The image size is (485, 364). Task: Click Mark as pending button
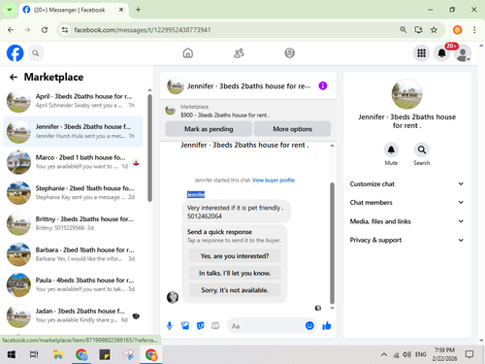[x=209, y=129]
